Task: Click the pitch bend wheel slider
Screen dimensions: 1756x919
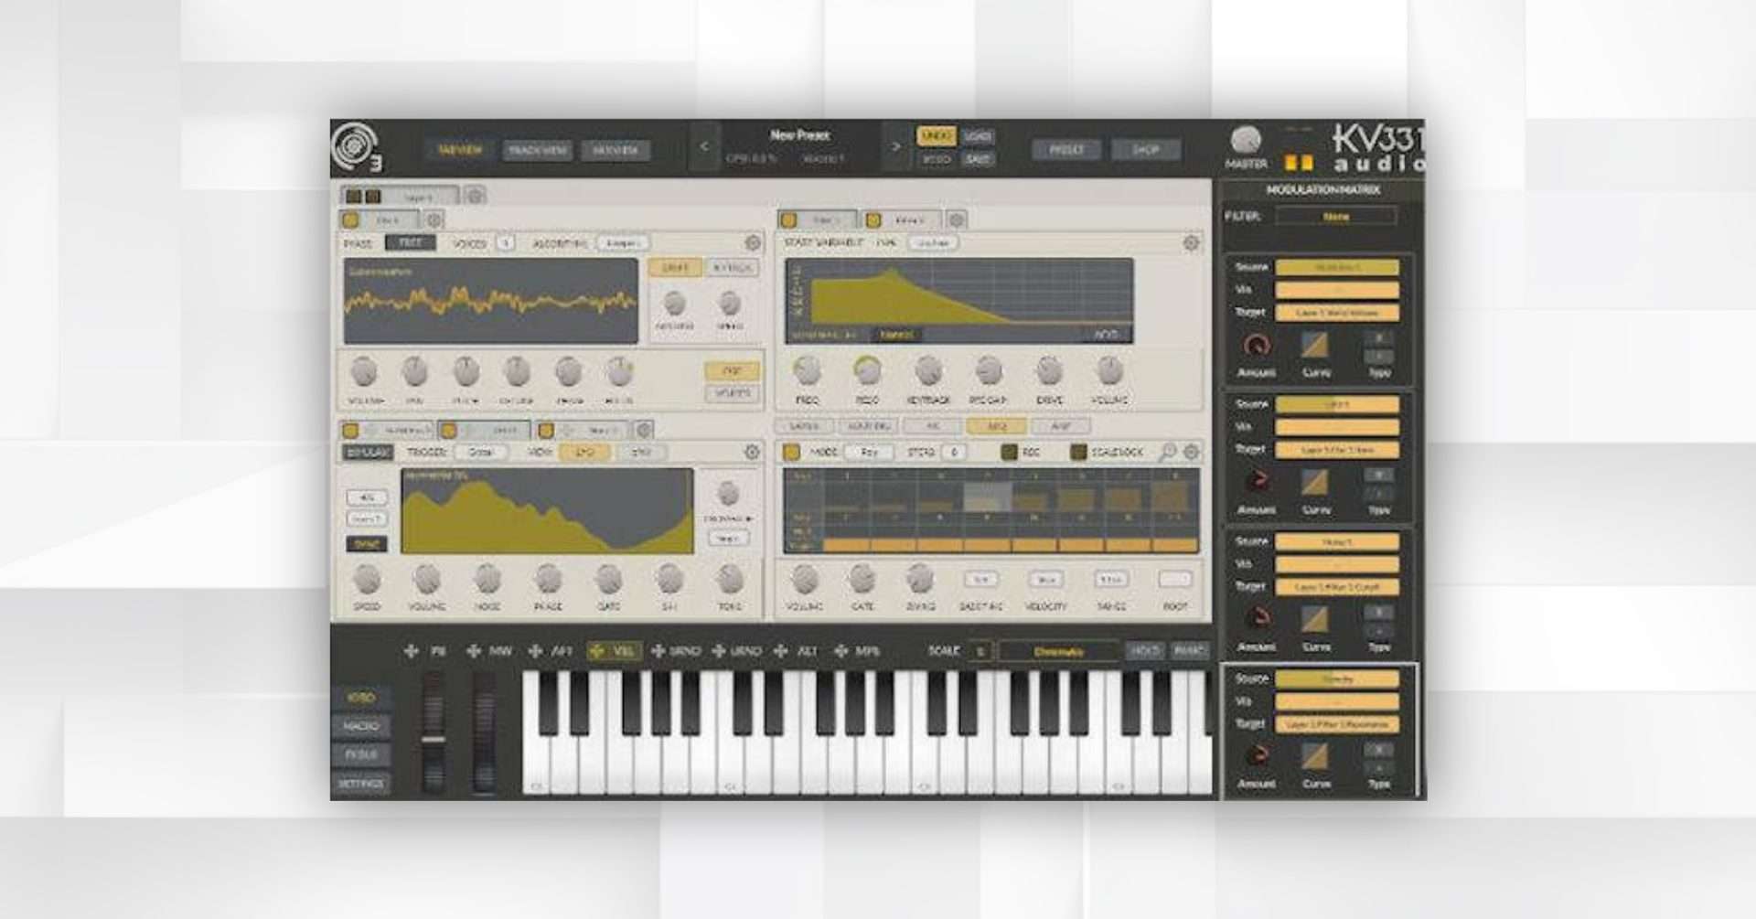Action: pos(434,732)
